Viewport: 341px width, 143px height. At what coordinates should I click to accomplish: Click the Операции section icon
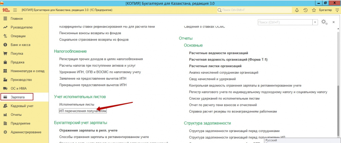pyautogui.click(x=5, y=36)
